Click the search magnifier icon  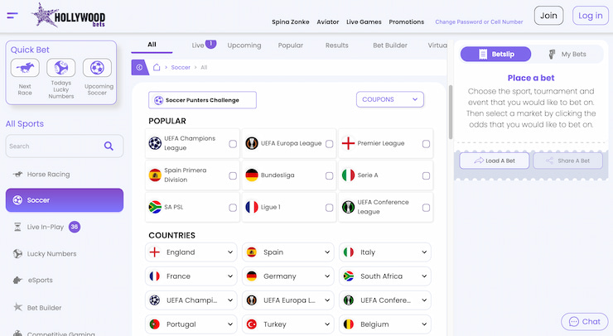(109, 146)
